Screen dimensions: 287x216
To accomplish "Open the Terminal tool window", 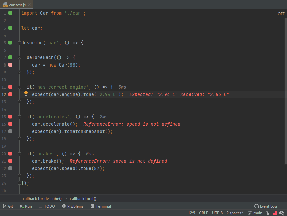I will pos(101,206).
